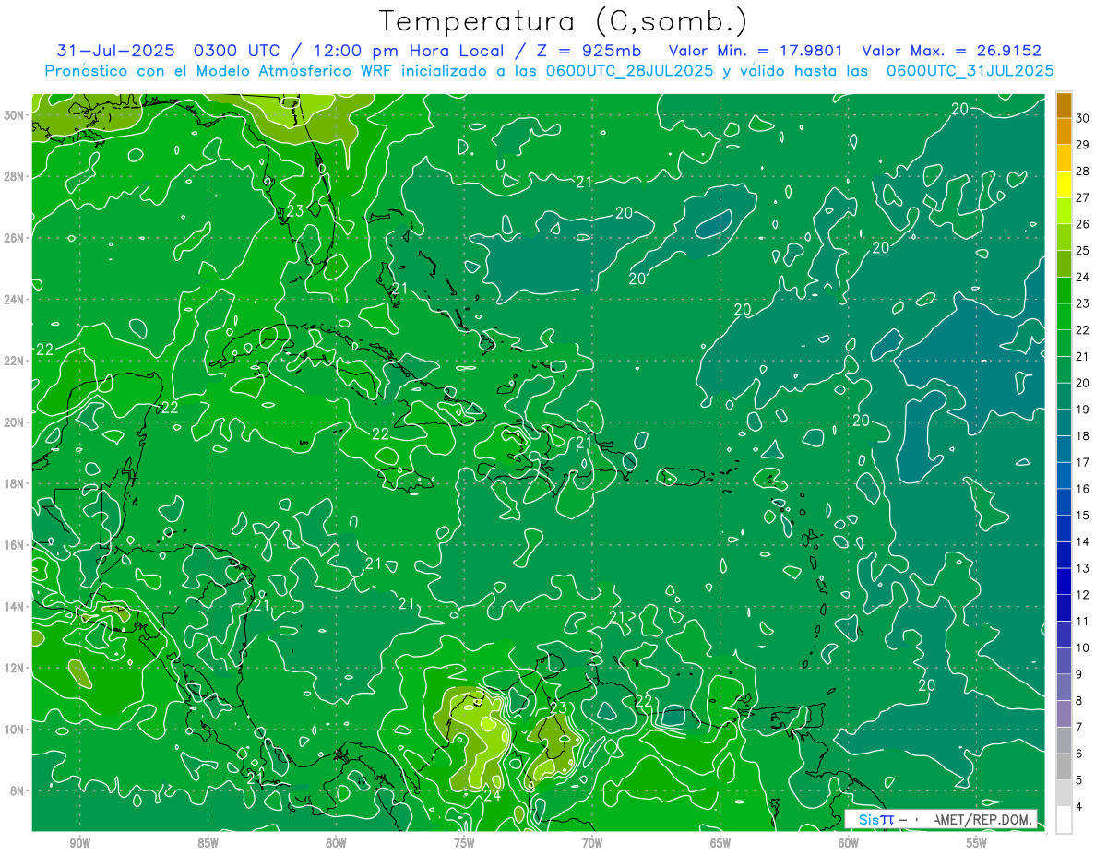The height and width of the screenshot is (855, 1107).
Task: Click the "55W" longitude axis label
Action: 977,843
